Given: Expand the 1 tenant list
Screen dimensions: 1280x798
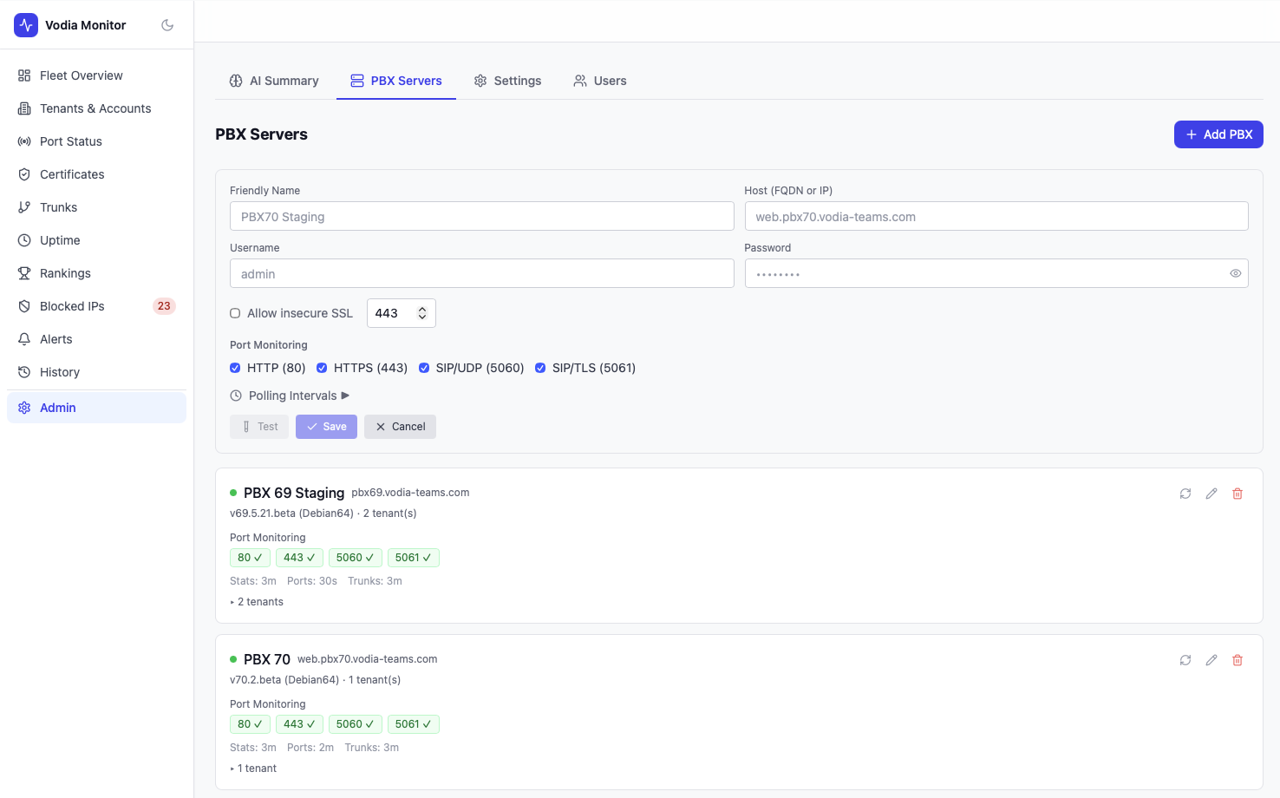Looking at the screenshot, I should pos(254,769).
